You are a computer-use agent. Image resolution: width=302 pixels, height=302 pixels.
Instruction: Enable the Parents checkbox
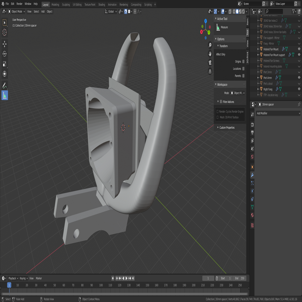[x=243, y=76]
